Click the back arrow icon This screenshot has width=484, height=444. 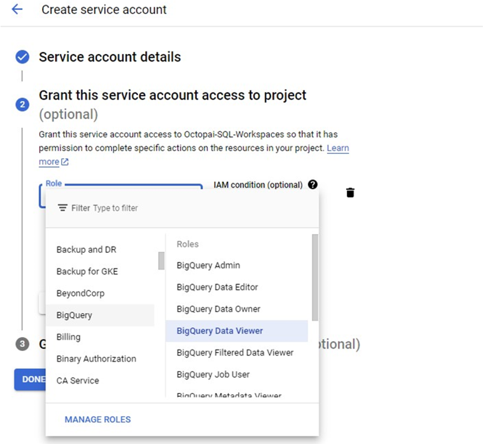[x=17, y=9]
